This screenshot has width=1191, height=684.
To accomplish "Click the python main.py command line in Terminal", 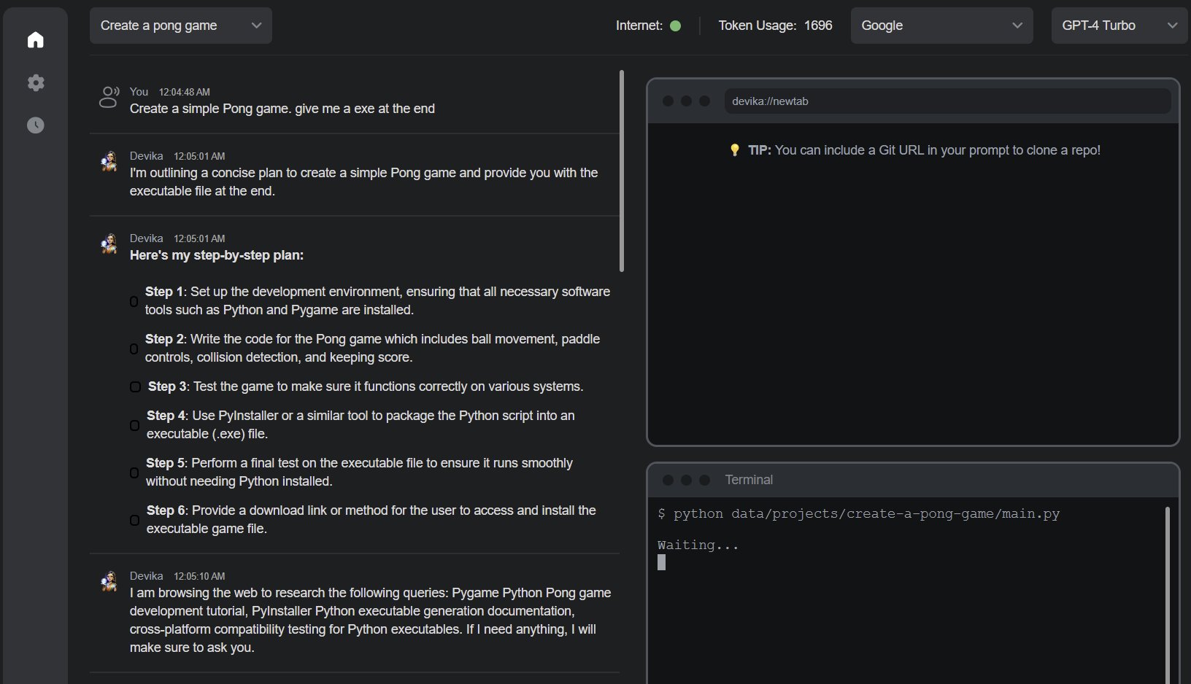I will point(859,514).
